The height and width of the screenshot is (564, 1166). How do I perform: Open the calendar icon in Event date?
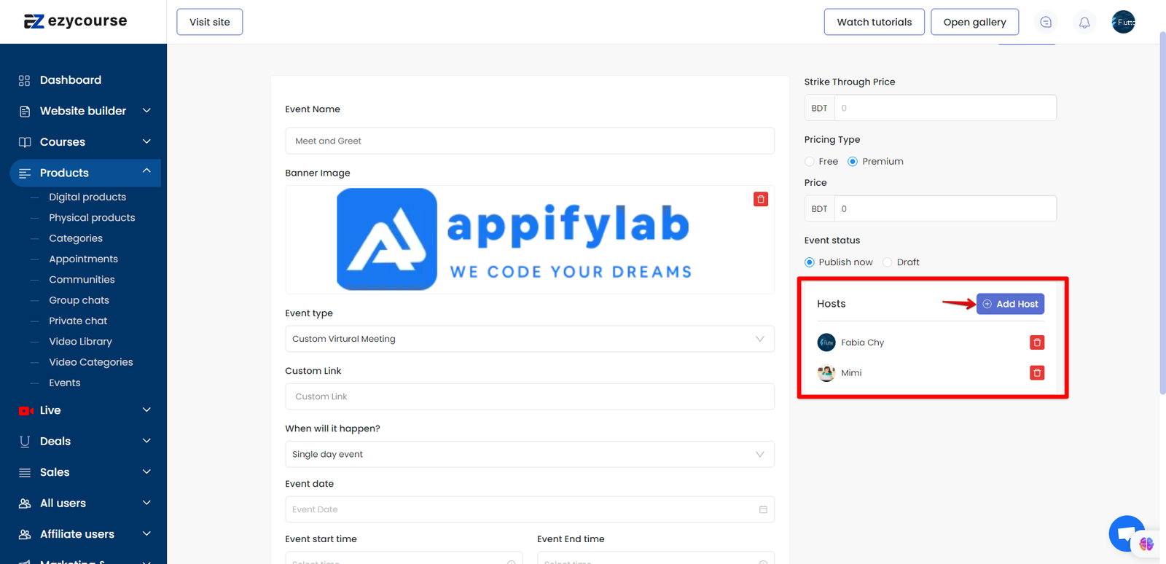pyautogui.click(x=763, y=509)
